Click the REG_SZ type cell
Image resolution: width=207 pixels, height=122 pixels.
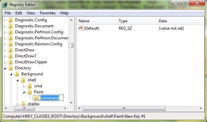(x=125, y=28)
